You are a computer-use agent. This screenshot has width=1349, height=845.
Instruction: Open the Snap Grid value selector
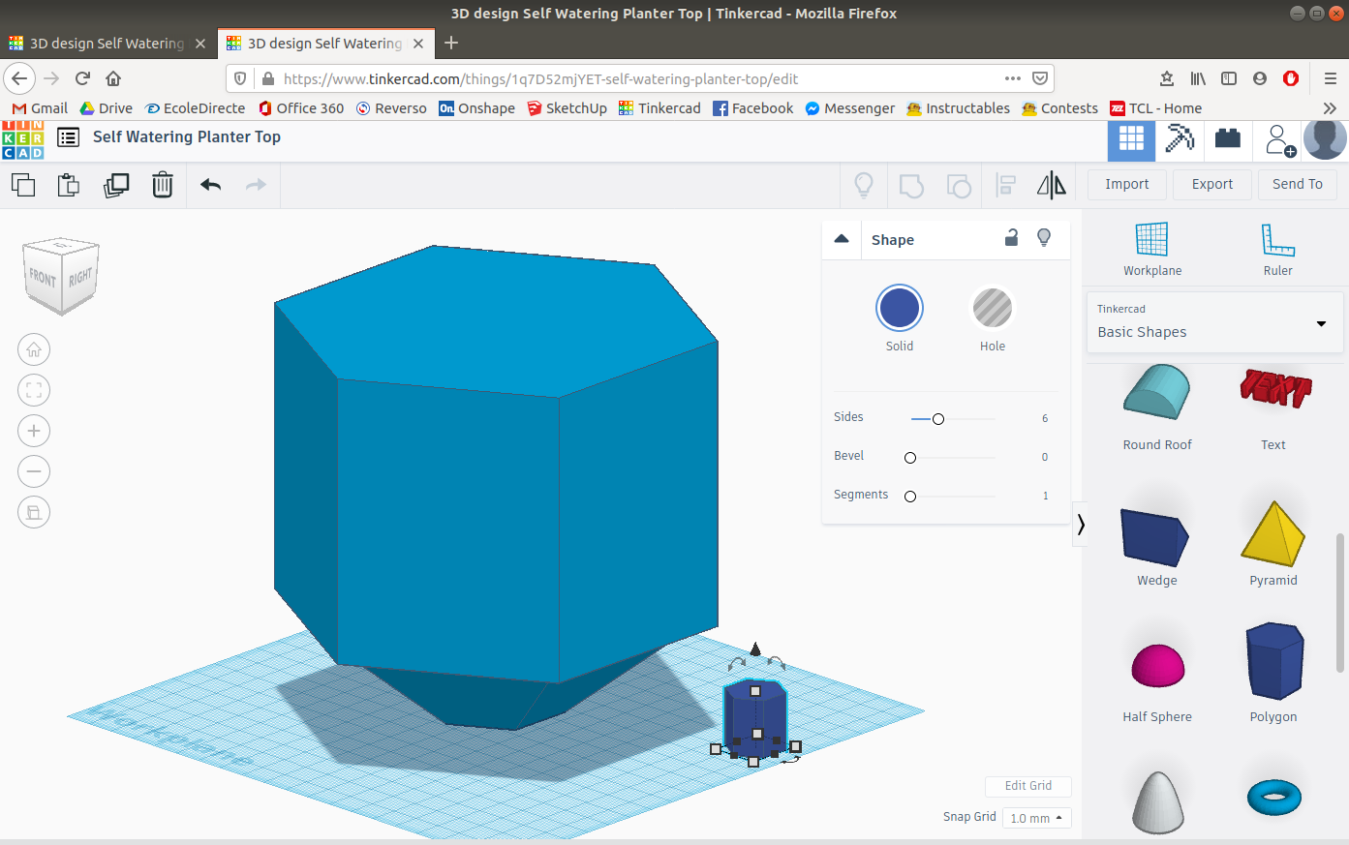[x=1036, y=818]
